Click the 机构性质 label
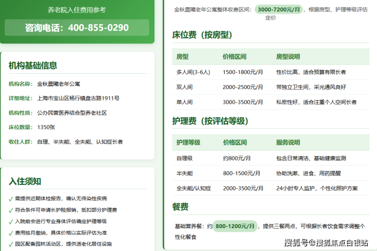The image size is (377, 251). pyautogui.click(x=20, y=113)
